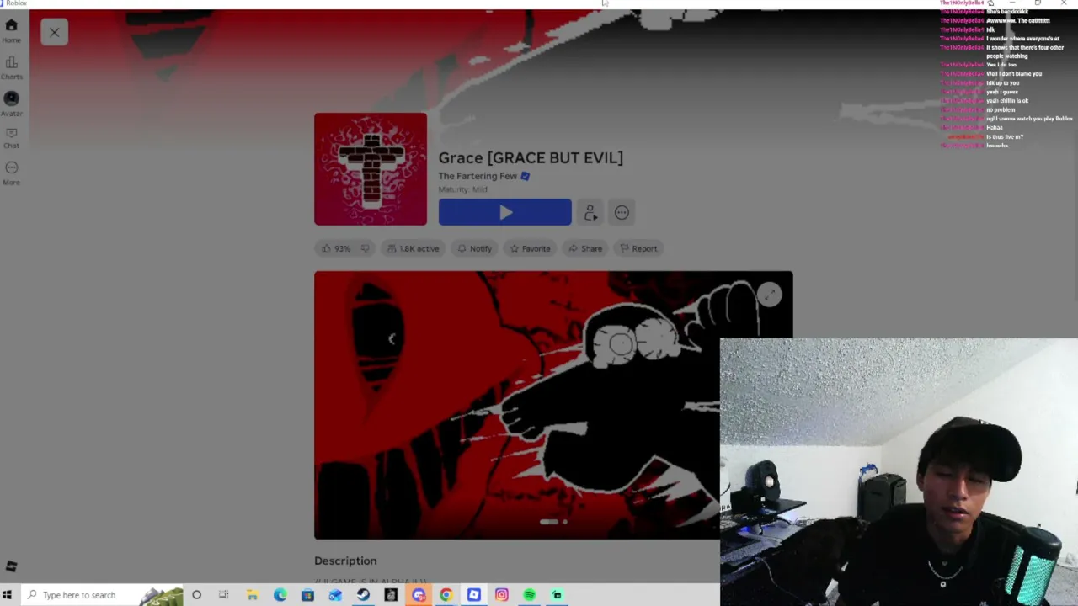Focus the taskbar search box
The height and width of the screenshot is (606, 1078).
coord(101,595)
